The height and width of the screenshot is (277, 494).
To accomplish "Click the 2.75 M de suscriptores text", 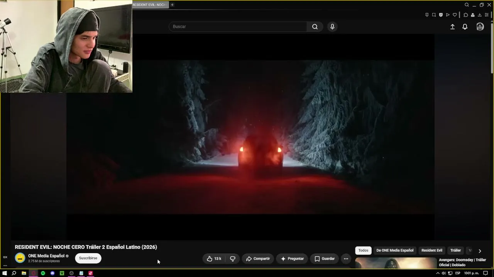I will click(44, 261).
